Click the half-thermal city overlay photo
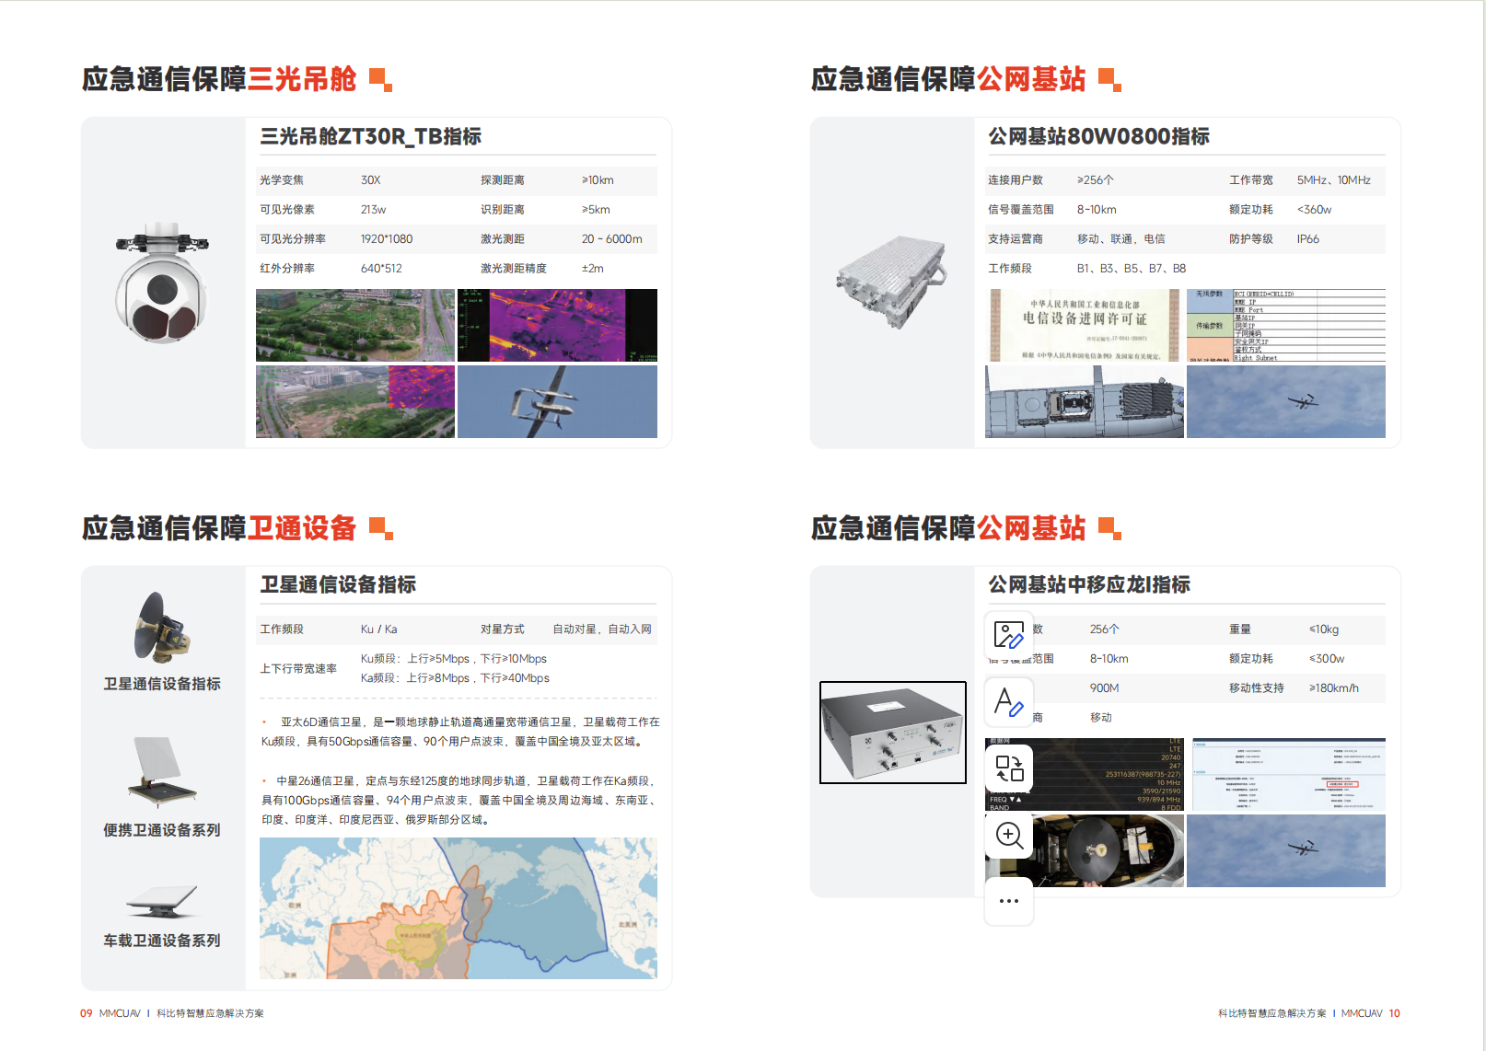Viewport: 1486px width, 1051px height. [x=355, y=401]
